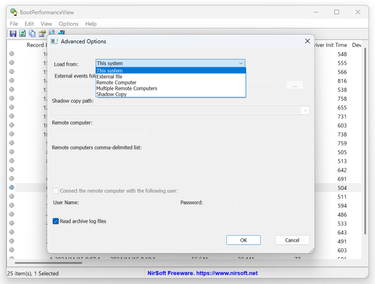This screenshot has height=284, width=375.
Task: Click the gray circle icon of row 655
Action: tap(12, 107)
